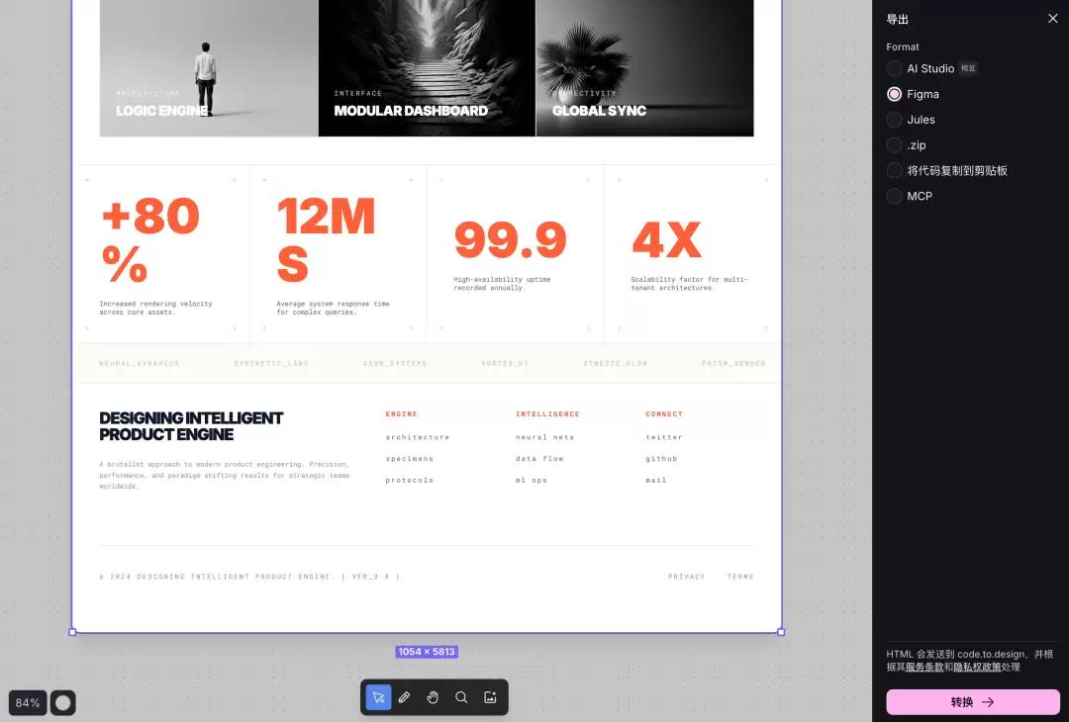Select the .zip export option
This screenshot has width=1069, height=722.
pyautogui.click(x=894, y=145)
